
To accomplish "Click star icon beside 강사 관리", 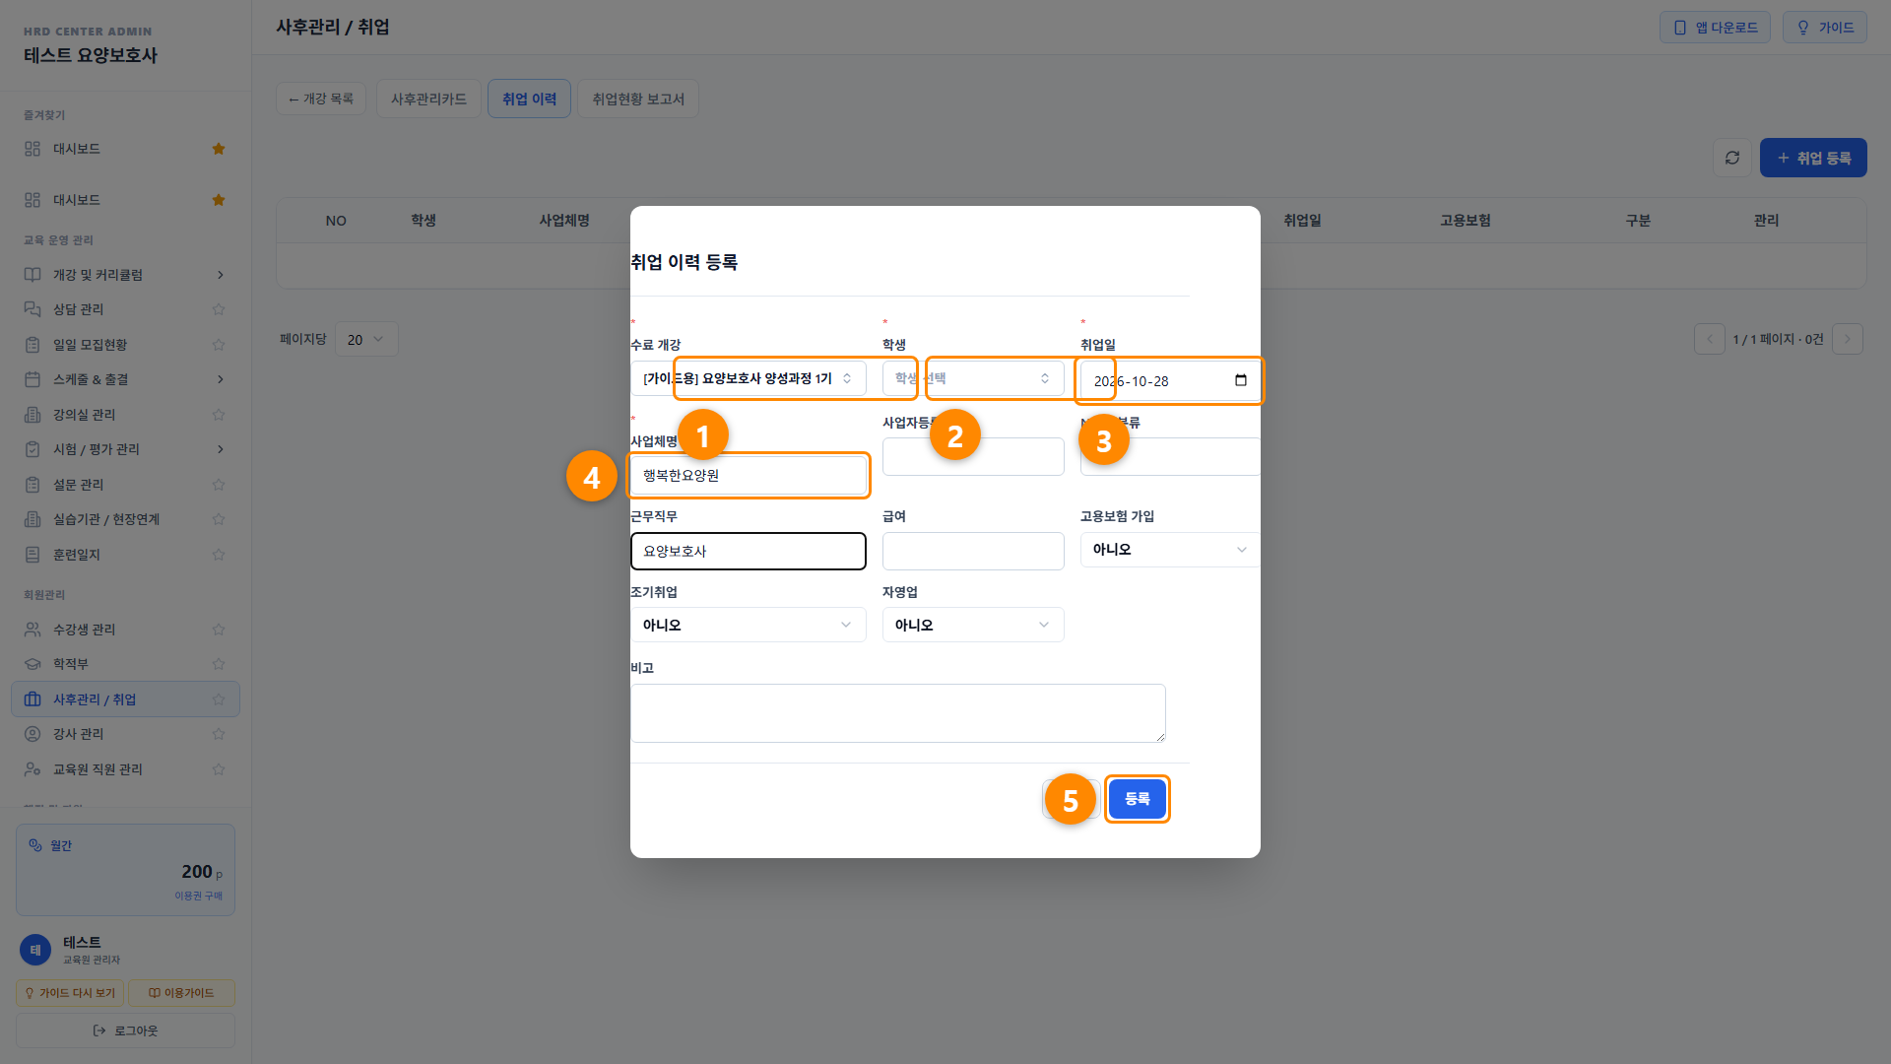I will tap(219, 734).
